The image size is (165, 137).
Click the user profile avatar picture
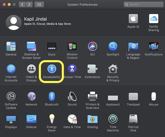click(x=14, y=23)
